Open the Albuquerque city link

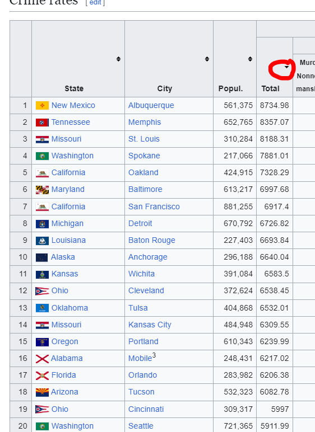pyautogui.click(x=151, y=105)
